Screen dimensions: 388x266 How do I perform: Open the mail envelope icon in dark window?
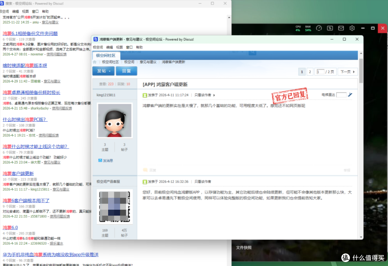[x=341, y=28]
